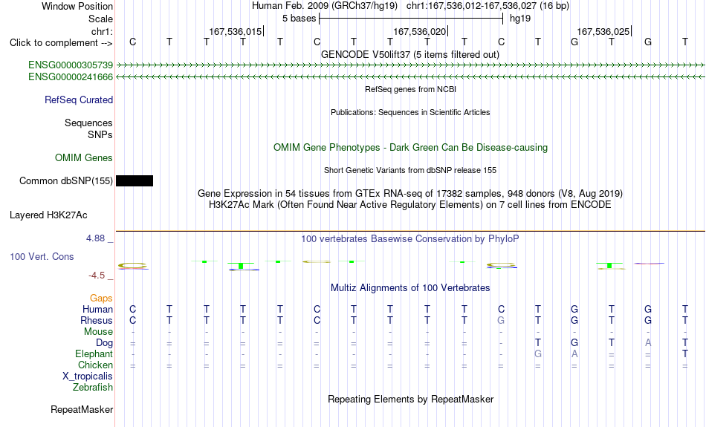Click H3K27Ac Mark ENCODE track title
Screen dimensions: 706x427
410,205
